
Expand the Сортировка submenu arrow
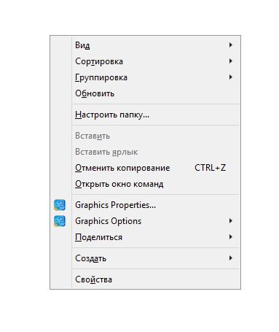click(x=231, y=61)
